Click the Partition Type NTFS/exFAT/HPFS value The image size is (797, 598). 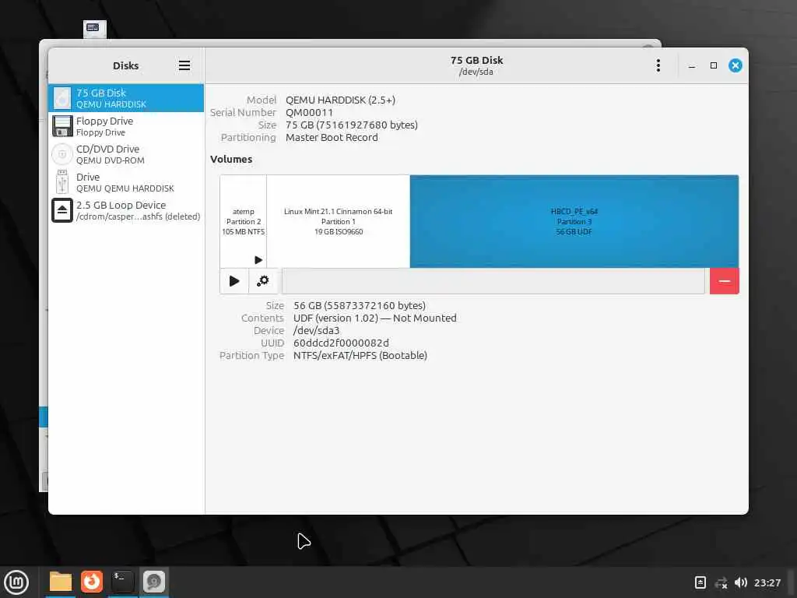360,355
